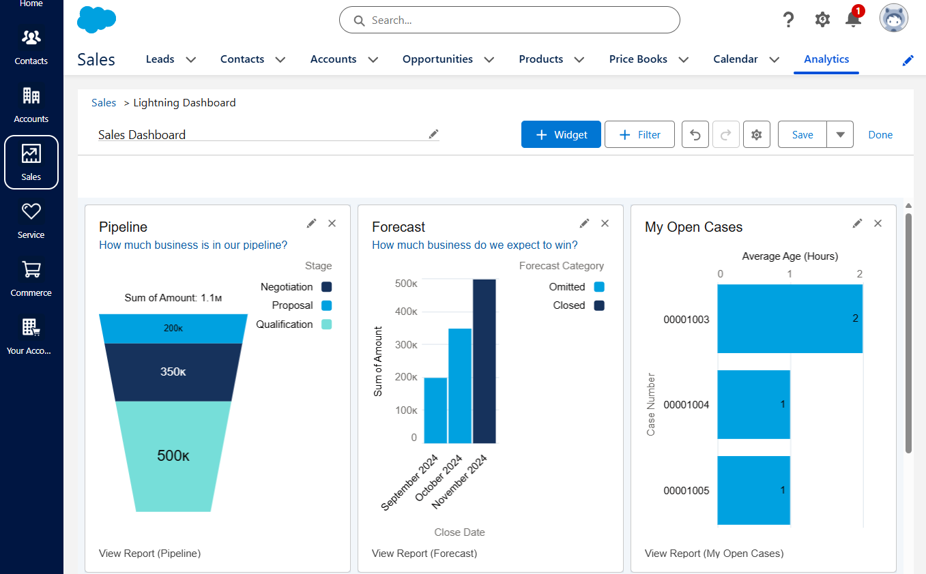Click the Salesforce cloud logo
The height and width of the screenshot is (574, 926).
point(96,19)
